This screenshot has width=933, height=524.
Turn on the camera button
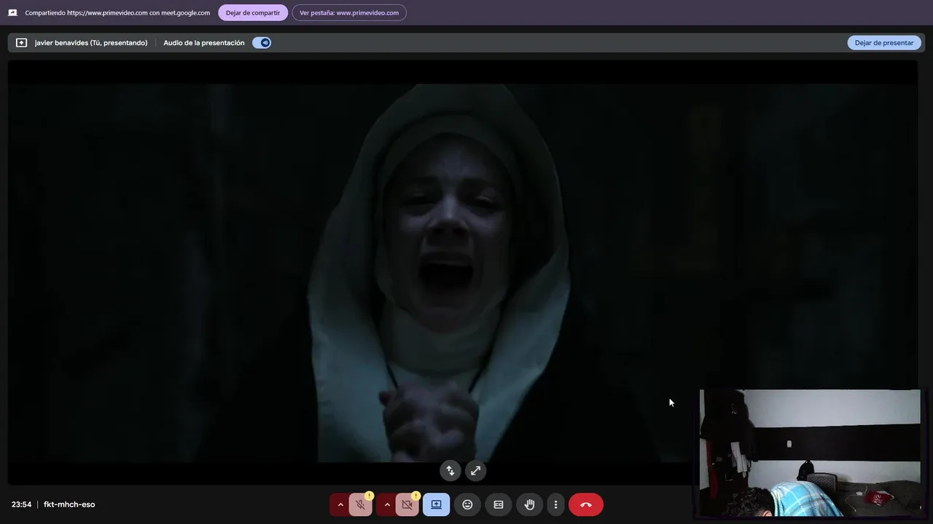(407, 504)
